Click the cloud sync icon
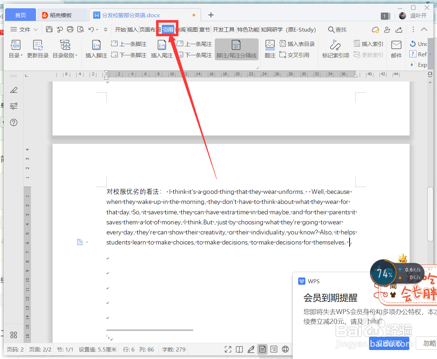Screen dimensions: 437x359 pos(375,29)
